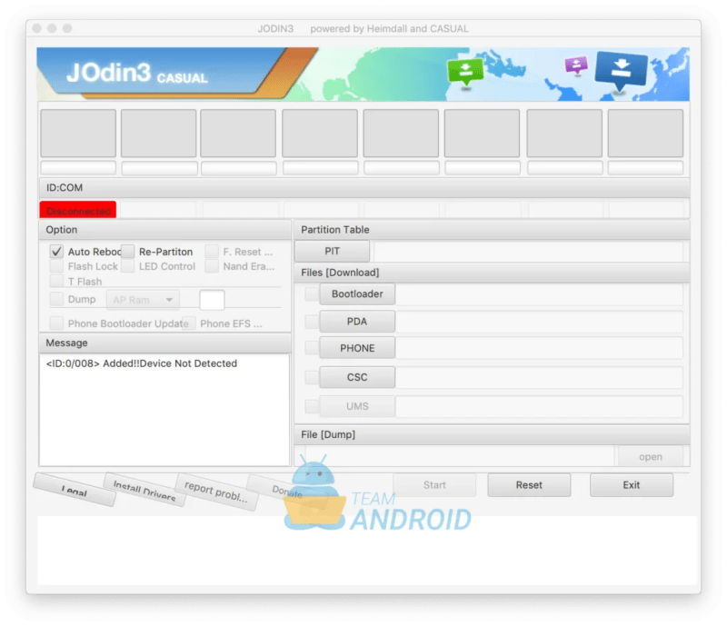This screenshot has height=626, width=727.
Task: Click the Start button
Action: [x=434, y=485]
